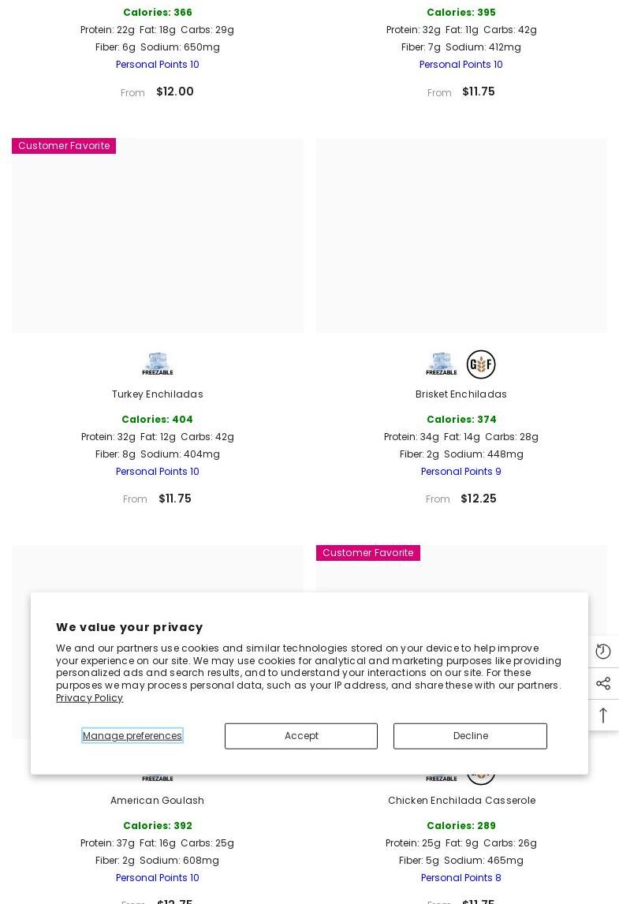Click Brisket Enchiladas gluten-free icon

(x=481, y=364)
